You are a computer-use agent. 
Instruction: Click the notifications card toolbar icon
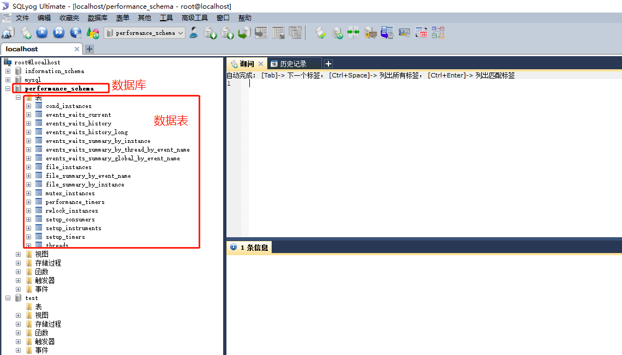[404, 33]
